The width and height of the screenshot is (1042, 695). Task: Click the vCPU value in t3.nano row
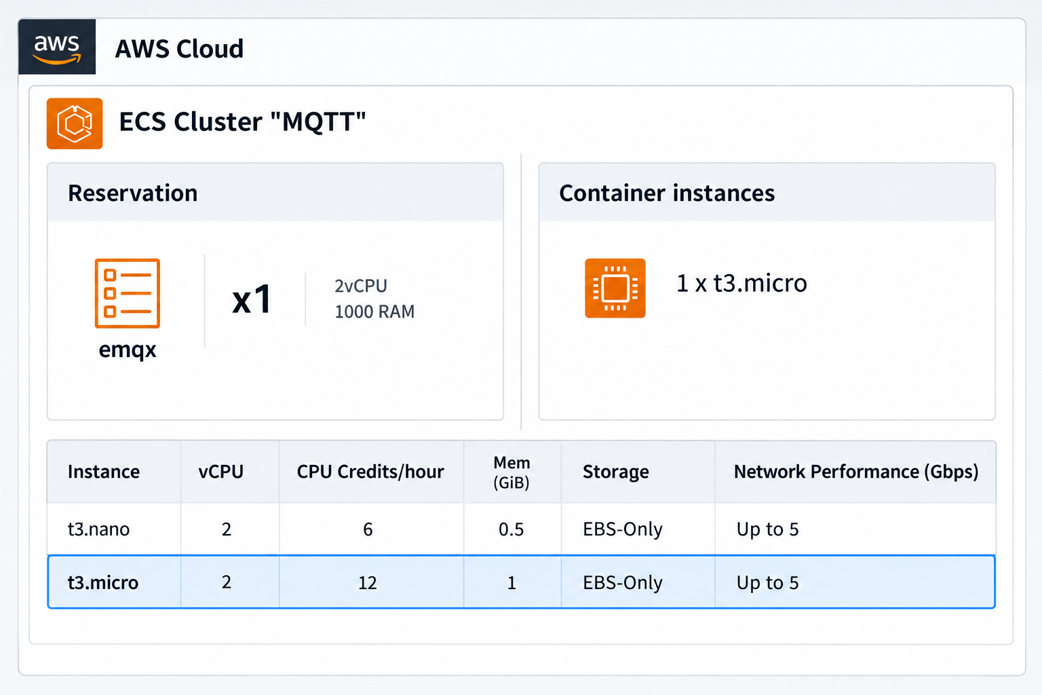click(x=227, y=529)
